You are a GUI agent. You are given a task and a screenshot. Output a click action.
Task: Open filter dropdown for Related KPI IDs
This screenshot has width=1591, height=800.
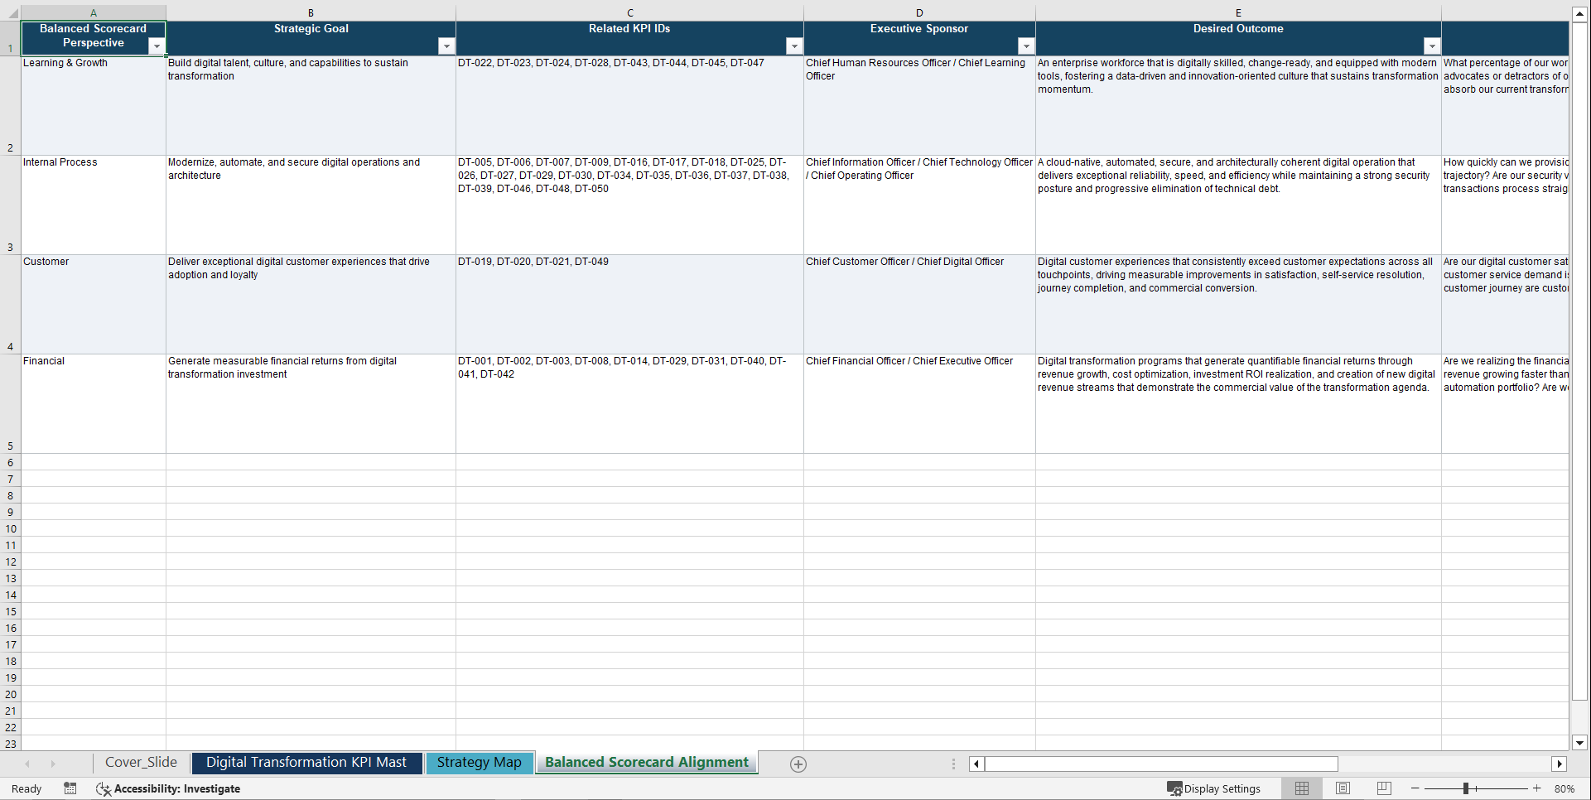coord(794,46)
